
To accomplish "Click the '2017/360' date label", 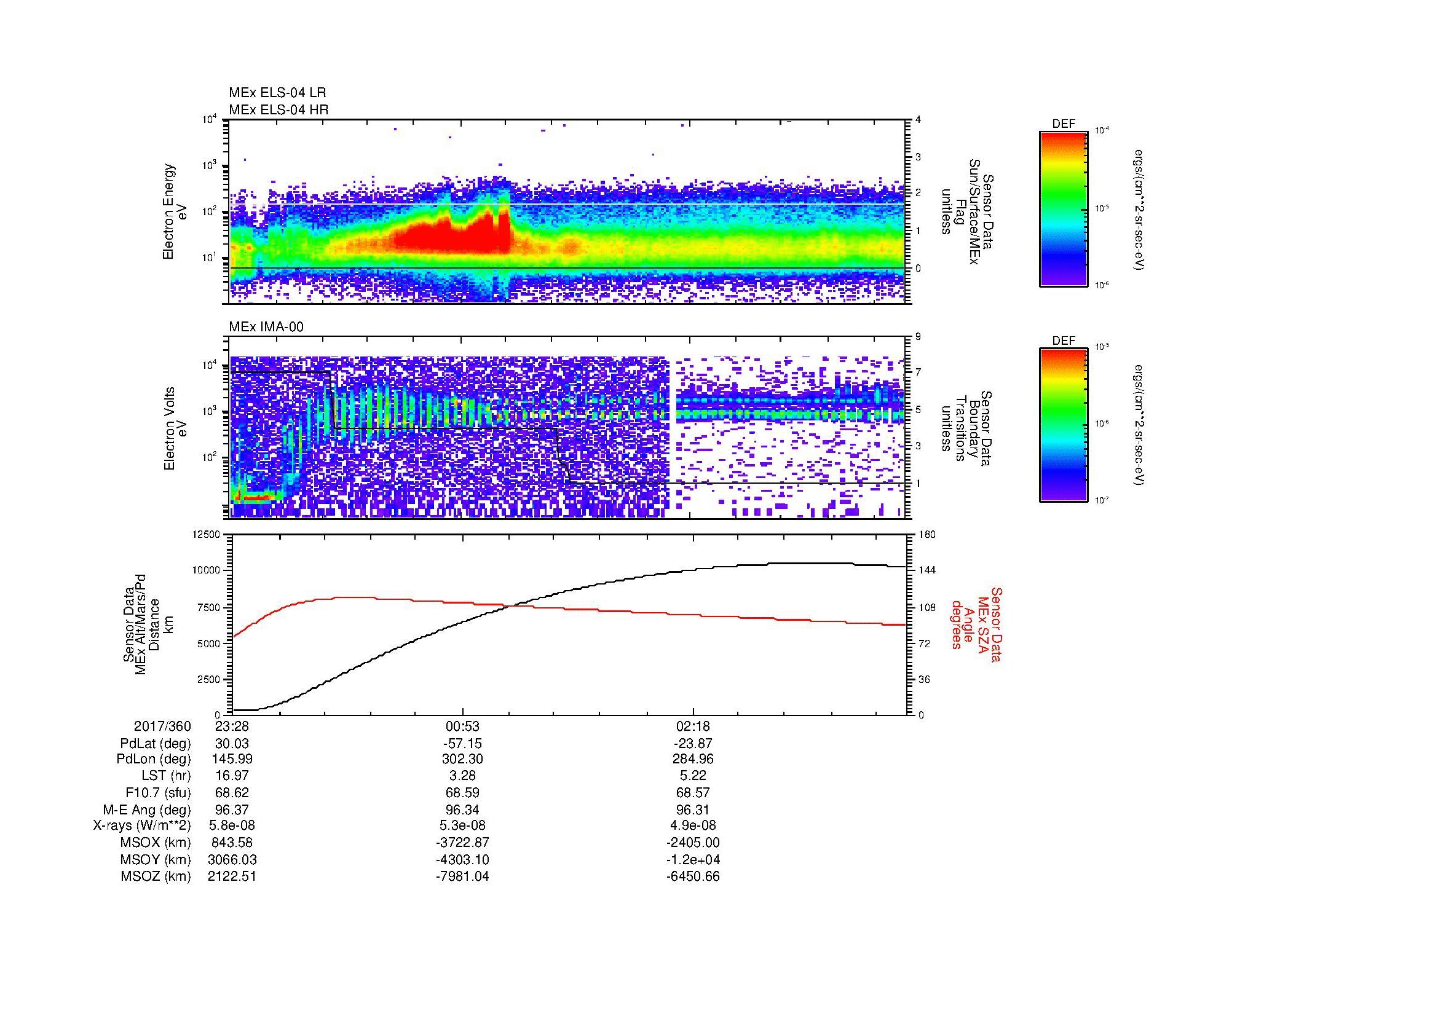I will point(162,727).
